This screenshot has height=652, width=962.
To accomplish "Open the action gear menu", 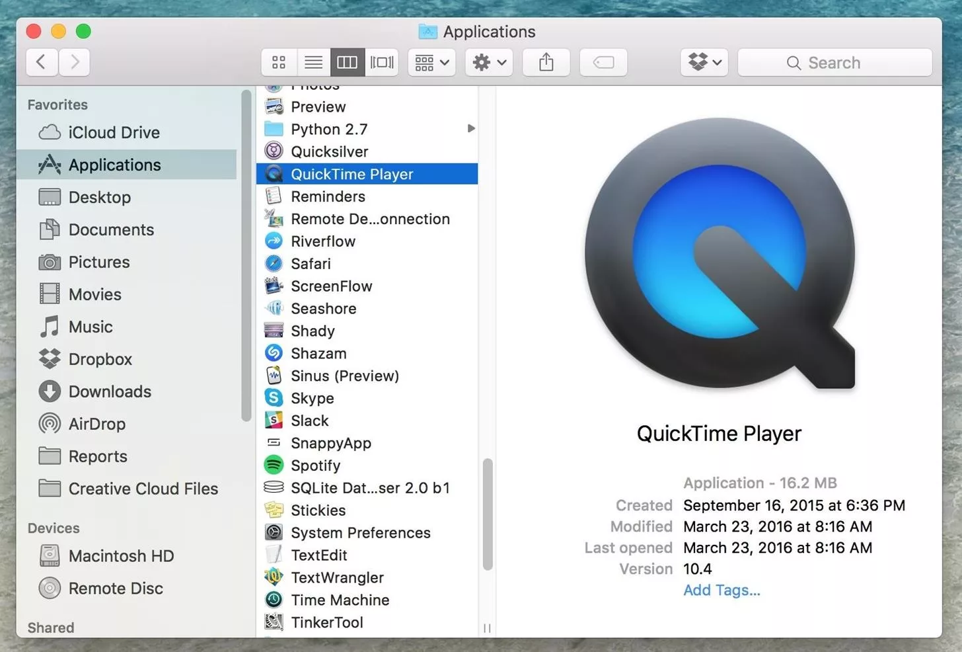I will pyautogui.click(x=488, y=62).
